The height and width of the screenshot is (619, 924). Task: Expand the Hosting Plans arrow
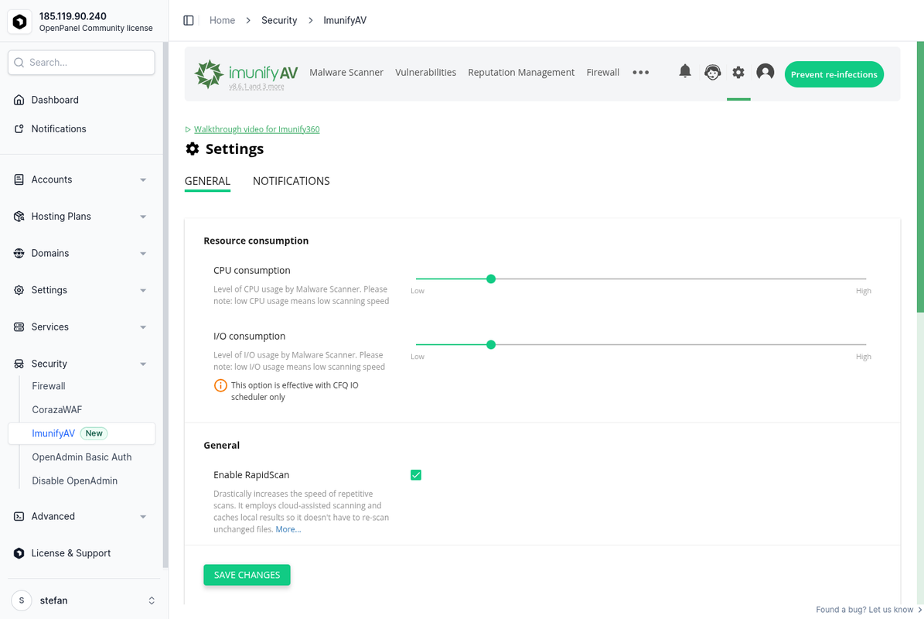[143, 217]
